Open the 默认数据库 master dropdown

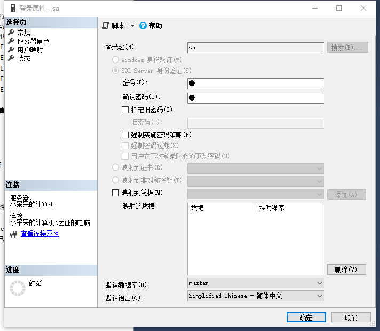256,283
